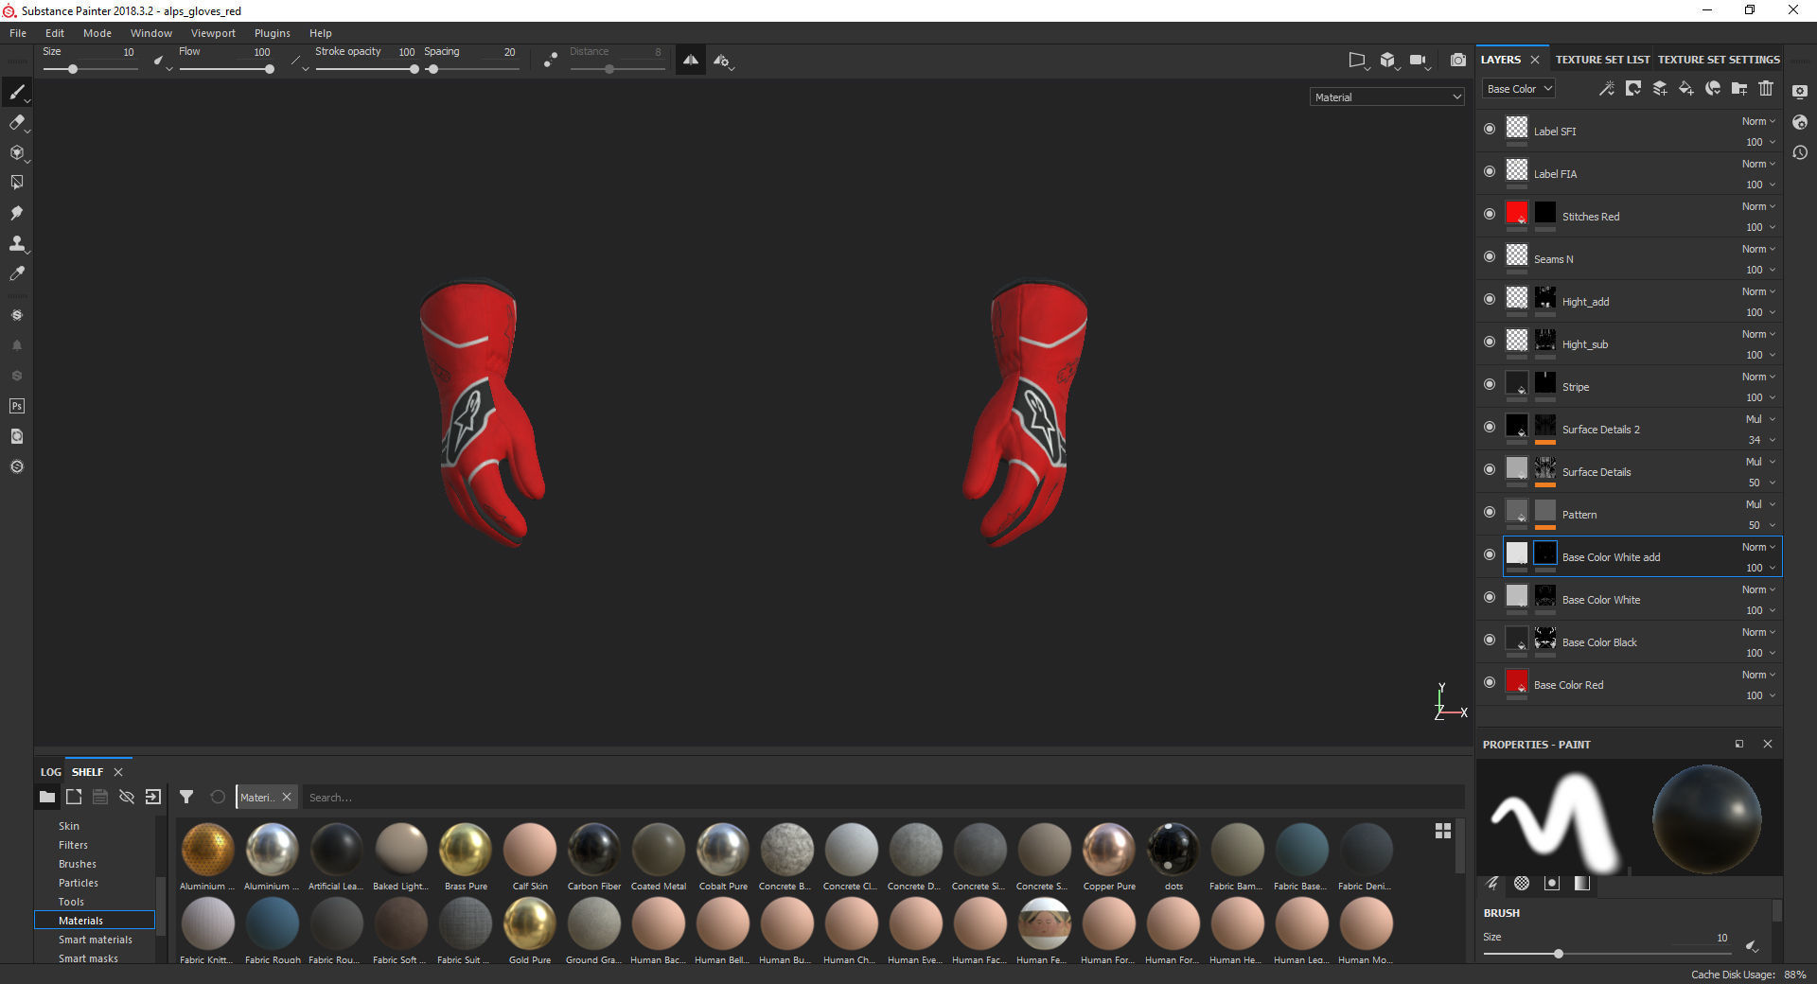Adjust Stroke opacity slider handle
Screen dimensions: 1817x984
[x=414, y=69]
